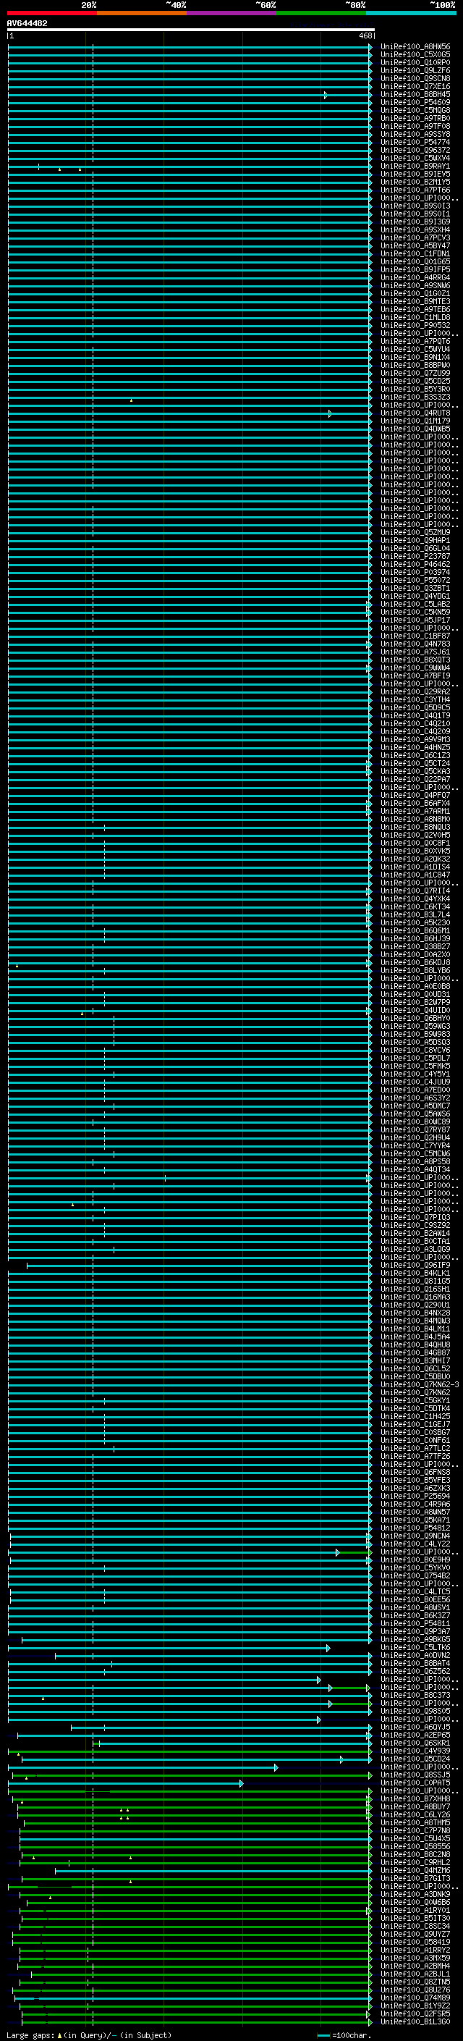This screenshot has height=2041, width=463.
Task: Select the UniRef100_B9S0I3 label
Action: click(415, 206)
